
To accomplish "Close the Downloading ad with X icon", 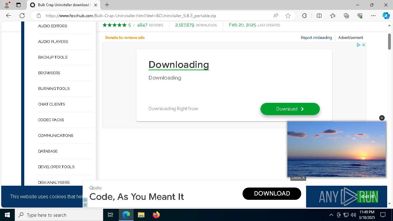I will (x=364, y=45).
